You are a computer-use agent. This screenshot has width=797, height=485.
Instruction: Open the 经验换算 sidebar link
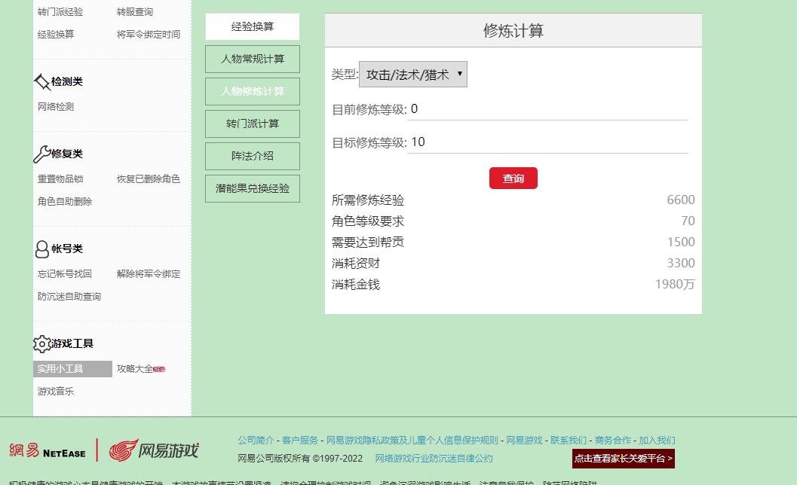click(x=55, y=34)
